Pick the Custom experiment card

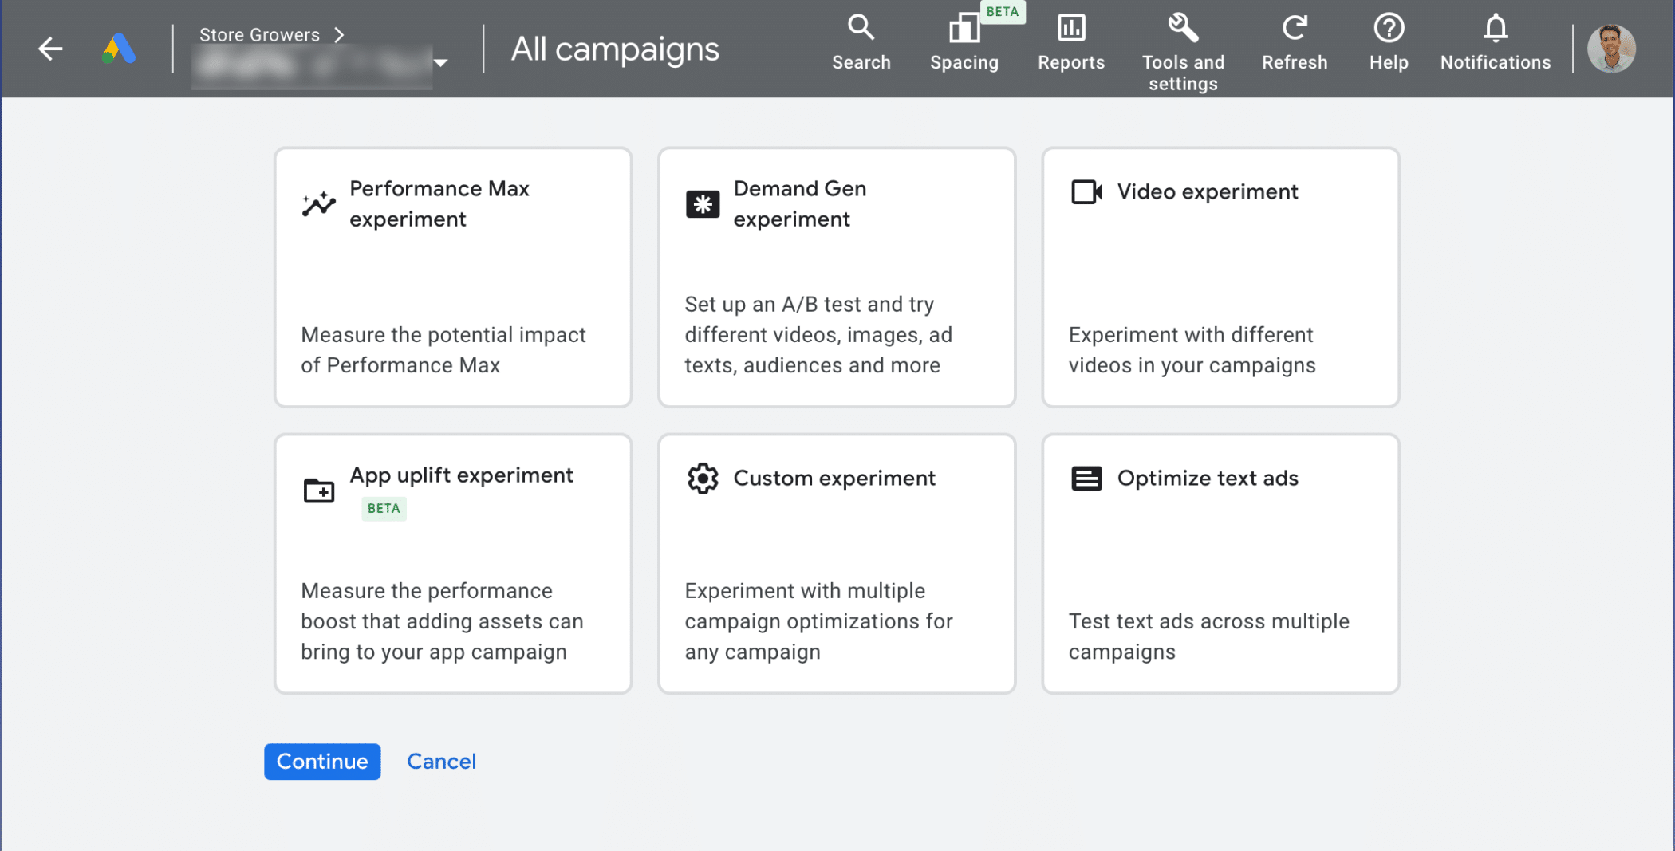point(837,563)
